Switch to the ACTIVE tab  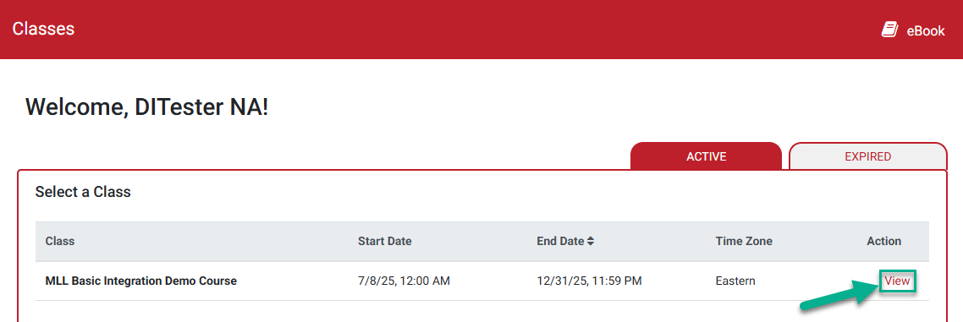point(707,156)
